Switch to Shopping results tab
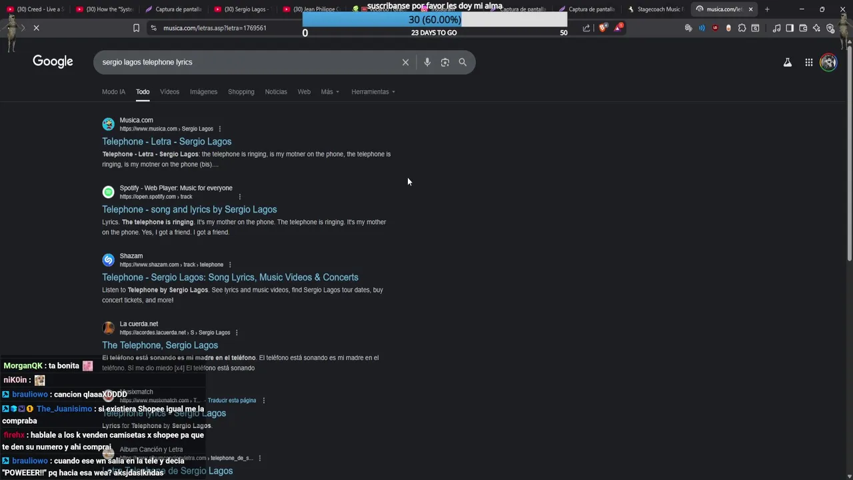The width and height of the screenshot is (853, 480). coord(241,91)
